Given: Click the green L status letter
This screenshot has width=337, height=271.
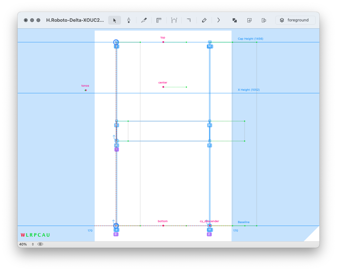Looking at the screenshot, I should (x=27, y=235).
